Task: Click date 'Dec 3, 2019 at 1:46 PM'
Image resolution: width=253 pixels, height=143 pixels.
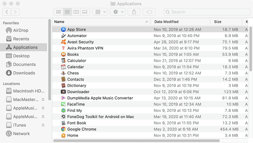Action: pyautogui.click(x=175, y=79)
